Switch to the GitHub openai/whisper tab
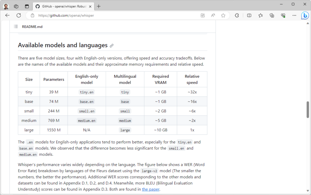311x195 pixels. [61, 6]
